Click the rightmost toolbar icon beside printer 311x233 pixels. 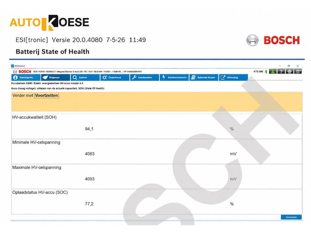pyautogui.click(x=298, y=72)
